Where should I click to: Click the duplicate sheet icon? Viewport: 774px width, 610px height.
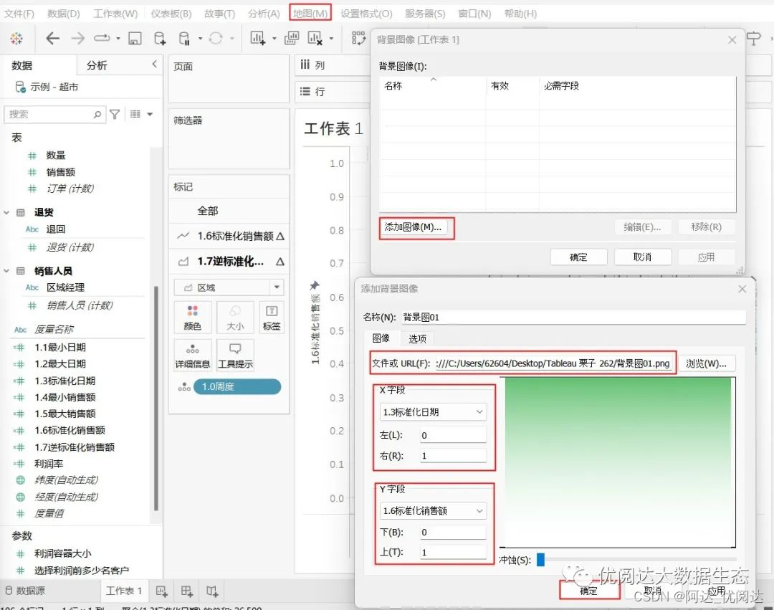click(292, 38)
